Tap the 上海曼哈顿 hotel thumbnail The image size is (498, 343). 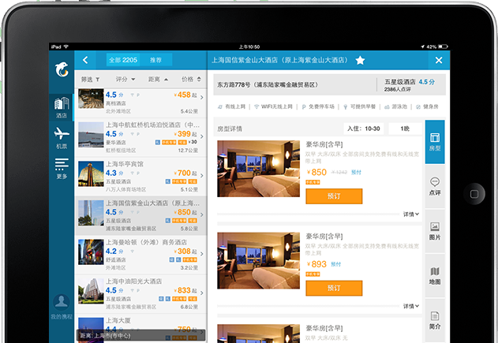coord(91,252)
